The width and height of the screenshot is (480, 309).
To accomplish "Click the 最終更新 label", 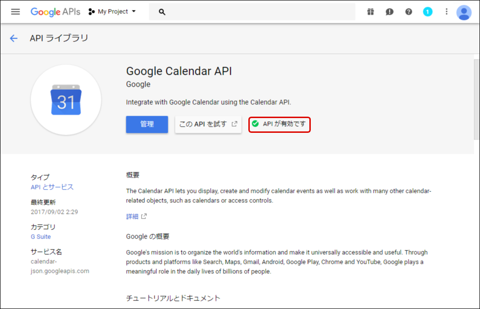I will [x=43, y=202].
